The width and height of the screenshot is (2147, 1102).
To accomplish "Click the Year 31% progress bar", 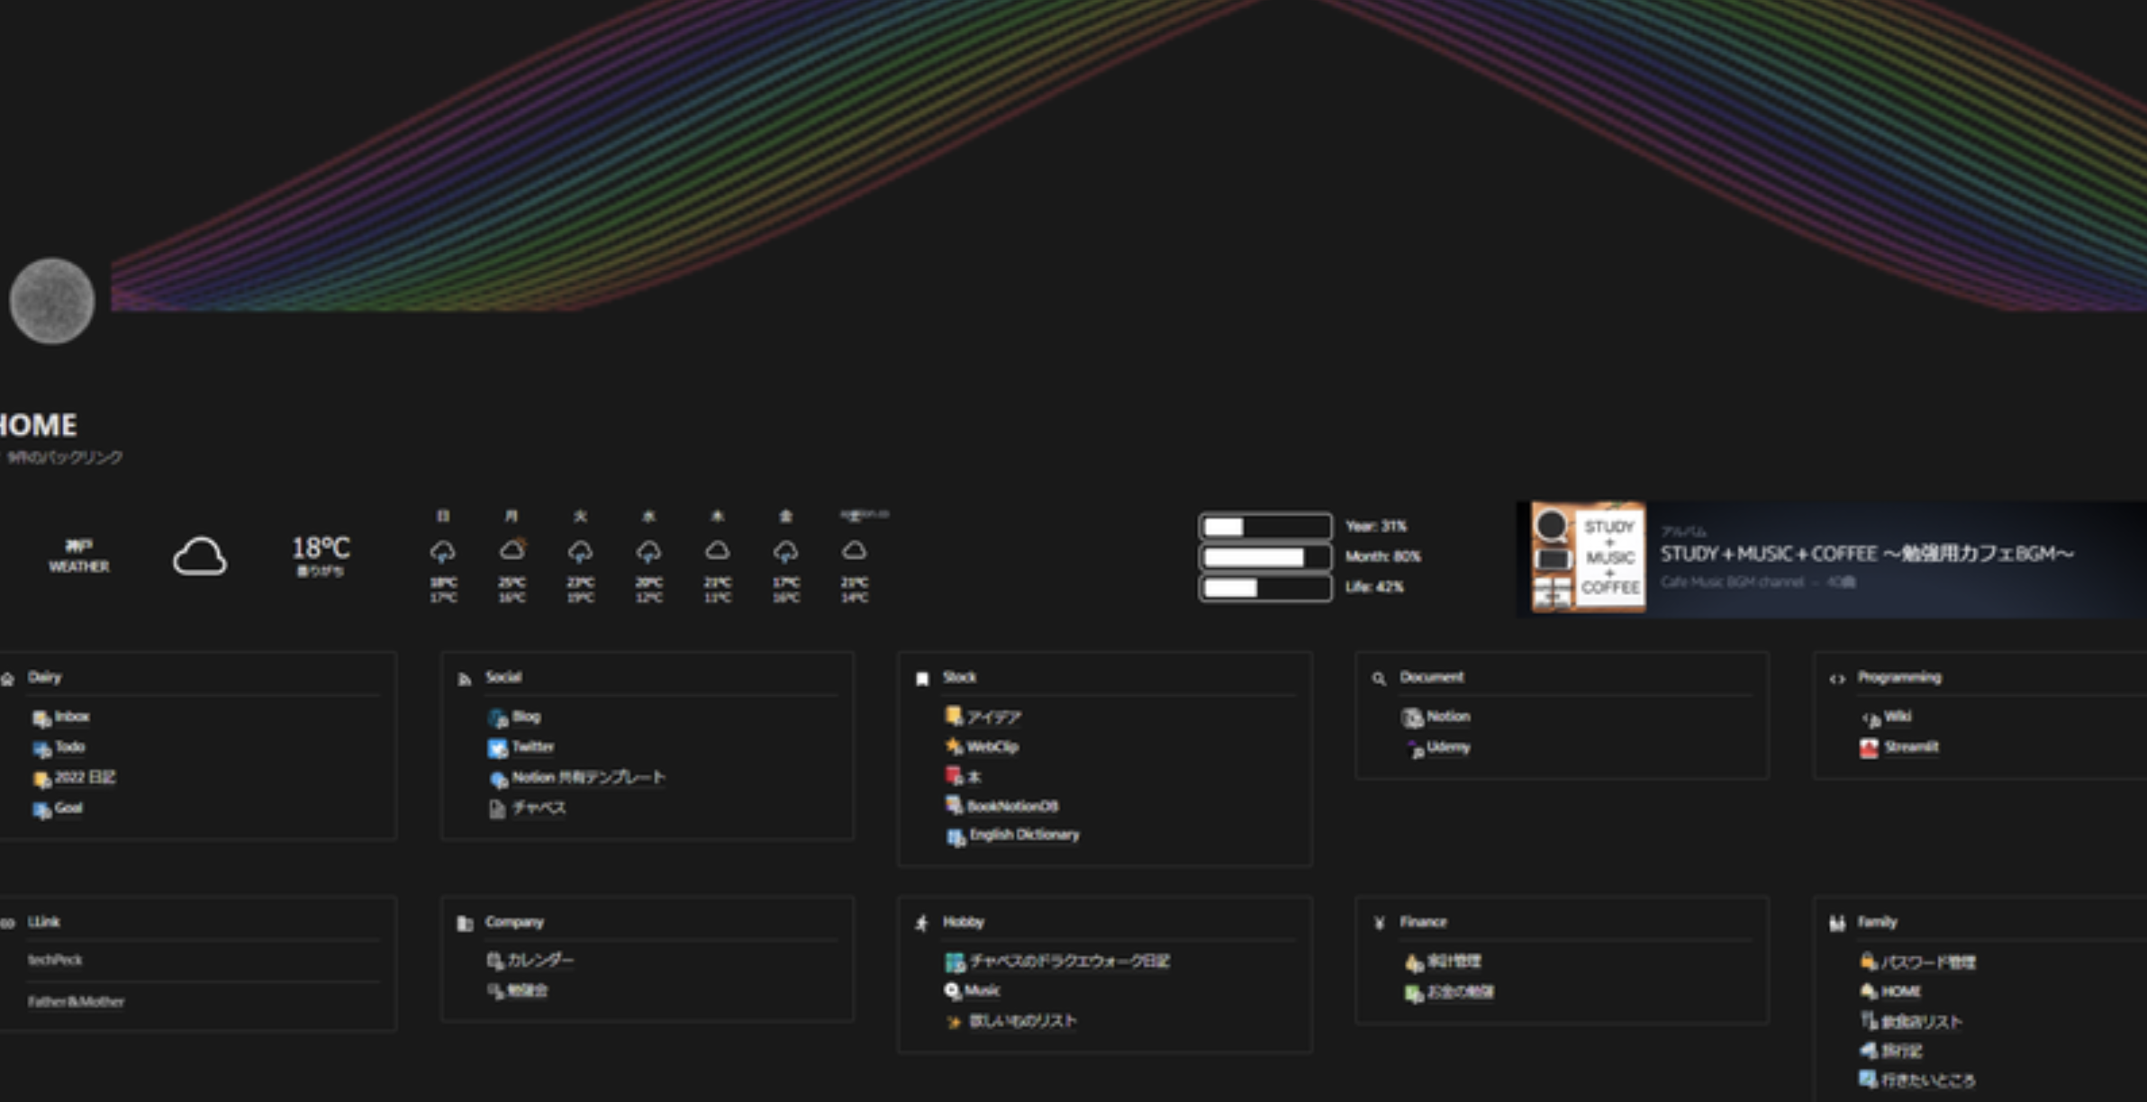I will click(1264, 527).
